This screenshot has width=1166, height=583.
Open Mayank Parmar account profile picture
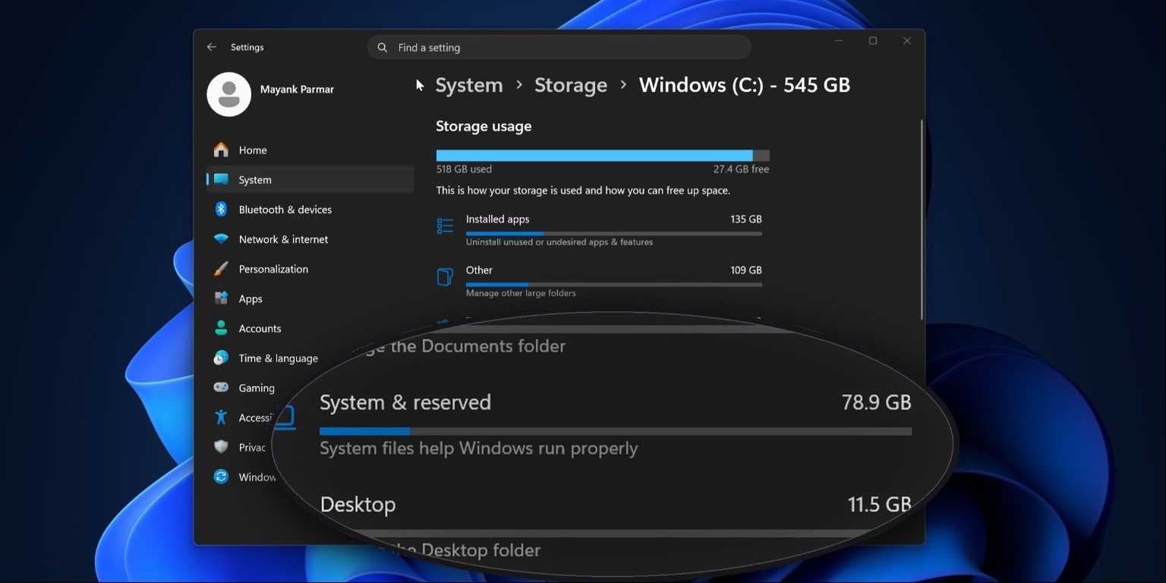[x=229, y=94]
